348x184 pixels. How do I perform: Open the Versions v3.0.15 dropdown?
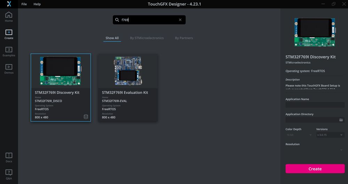[x=330, y=135]
